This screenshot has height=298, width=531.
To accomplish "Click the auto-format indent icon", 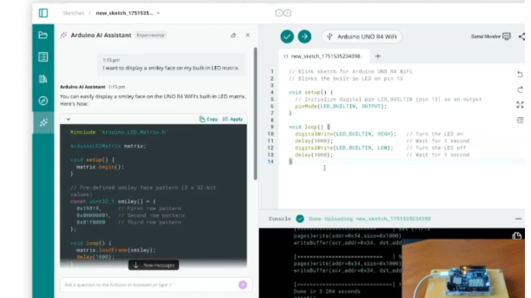I will tap(520, 120).
